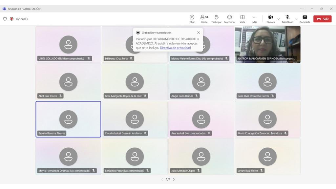
Task: Change layout with Vista icon
Action: coord(242,19)
